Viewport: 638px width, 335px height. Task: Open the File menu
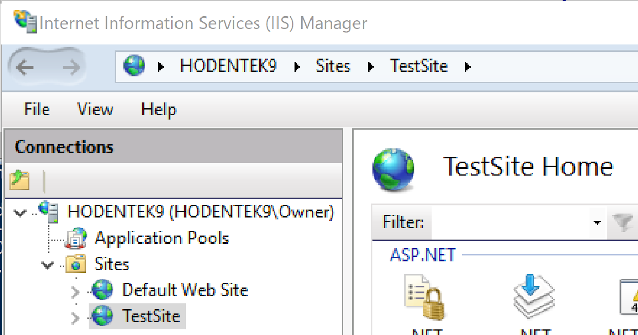(x=36, y=110)
